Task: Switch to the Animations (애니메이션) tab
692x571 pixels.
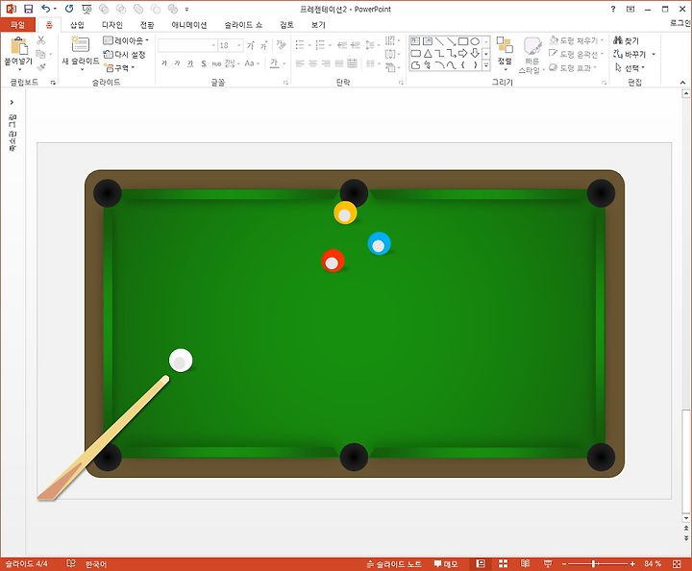Action: (189, 25)
